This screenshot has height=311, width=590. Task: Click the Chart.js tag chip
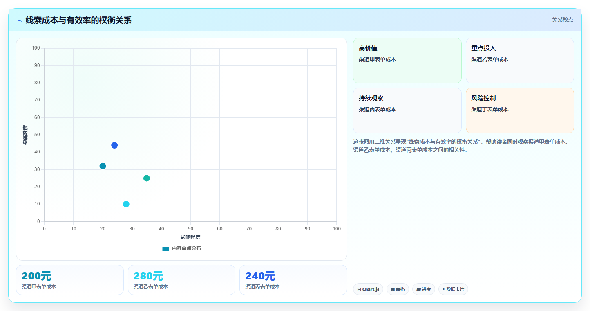point(368,289)
